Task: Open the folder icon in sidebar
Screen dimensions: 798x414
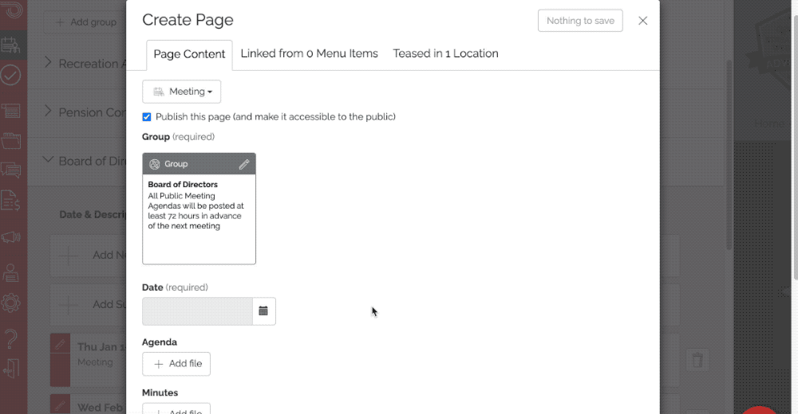Action: click(x=10, y=141)
